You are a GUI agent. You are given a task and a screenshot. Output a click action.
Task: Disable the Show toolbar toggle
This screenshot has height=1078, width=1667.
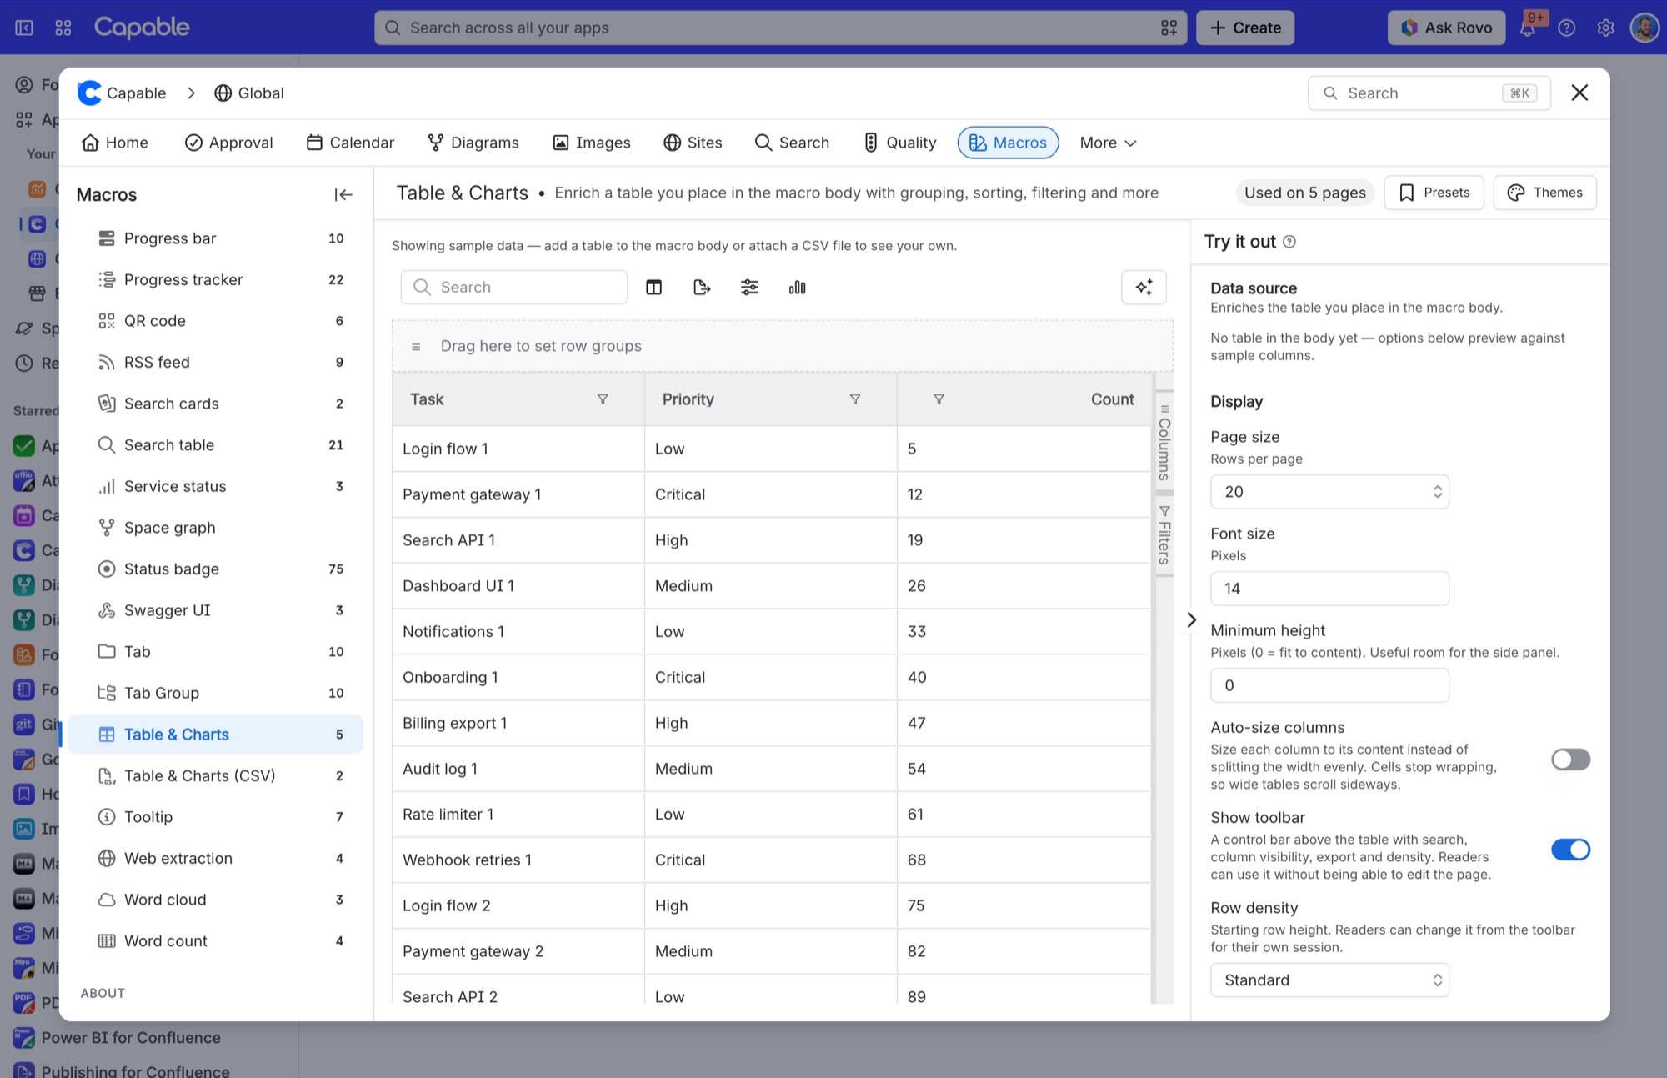1570,850
